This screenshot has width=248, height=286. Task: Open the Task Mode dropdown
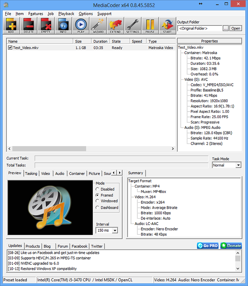click(x=238, y=165)
